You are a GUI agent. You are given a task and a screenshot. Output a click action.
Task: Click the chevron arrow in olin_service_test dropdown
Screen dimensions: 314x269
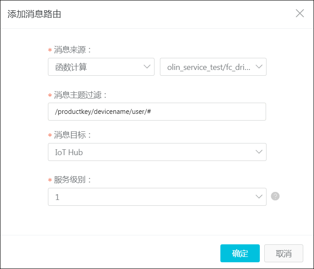259,67
